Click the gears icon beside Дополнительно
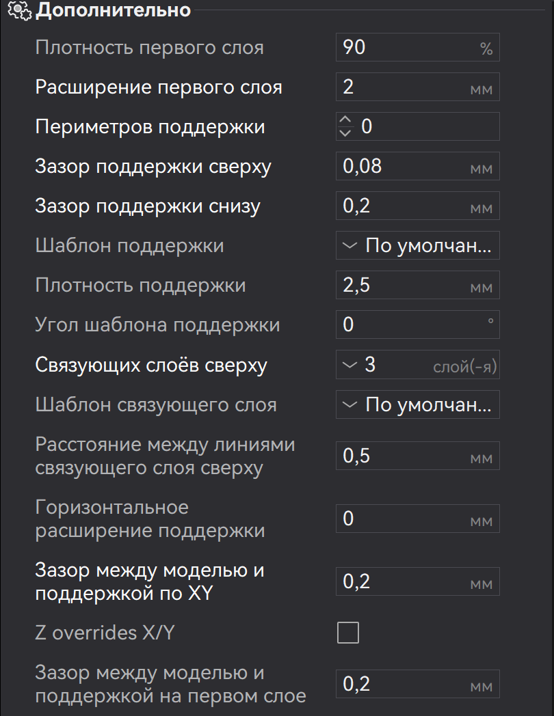The height and width of the screenshot is (716, 554). [x=20, y=10]
